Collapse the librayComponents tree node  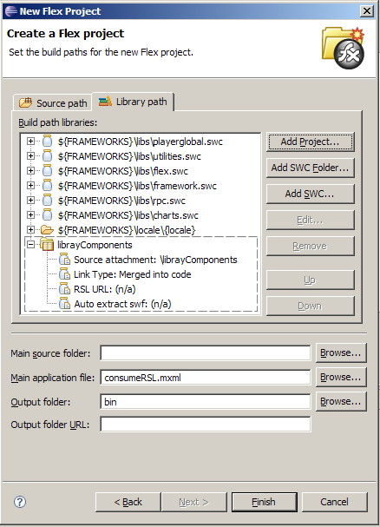tap(30, 245)
